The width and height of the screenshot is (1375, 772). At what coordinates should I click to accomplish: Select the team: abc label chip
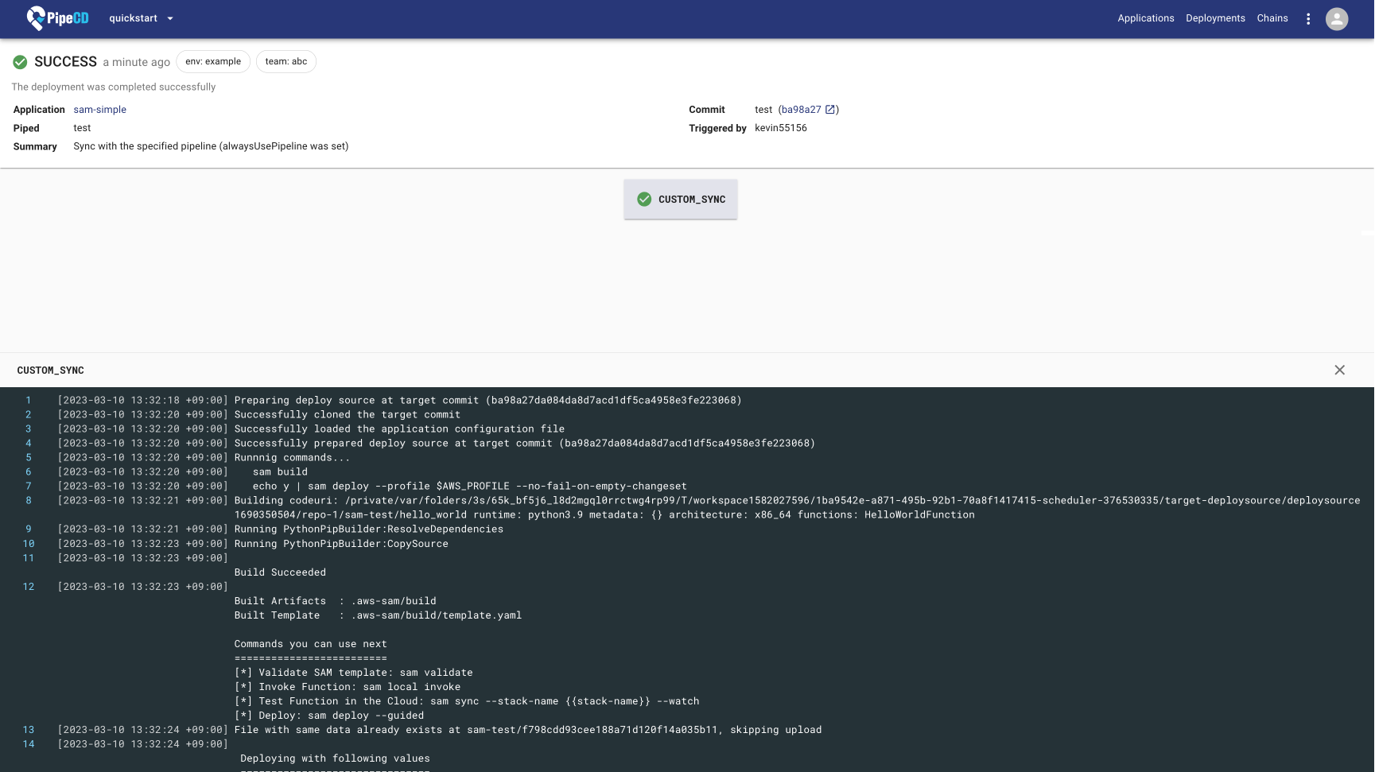[x=285, y=61]
